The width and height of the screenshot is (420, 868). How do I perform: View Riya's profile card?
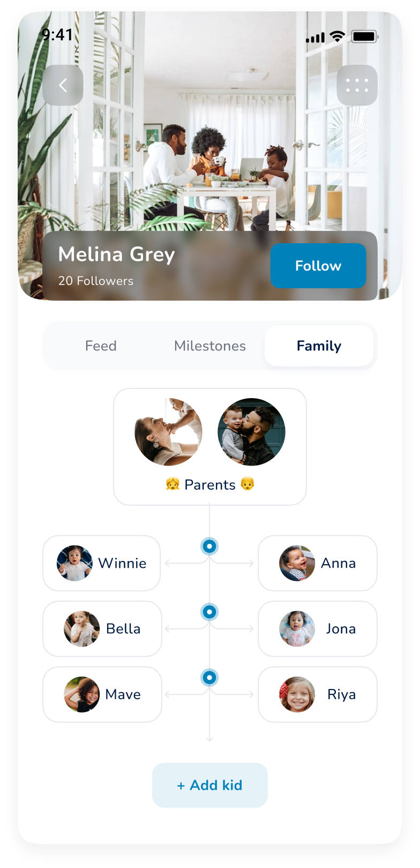pyautogui.click(x=318, y=694)
